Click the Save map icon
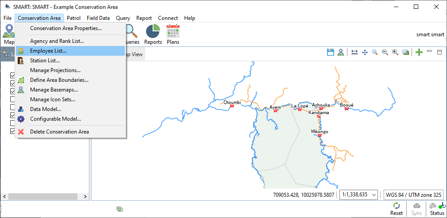 pos(330,52)
